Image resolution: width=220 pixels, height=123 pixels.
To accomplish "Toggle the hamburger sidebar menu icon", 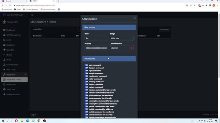I will click(x=32, y=15).
